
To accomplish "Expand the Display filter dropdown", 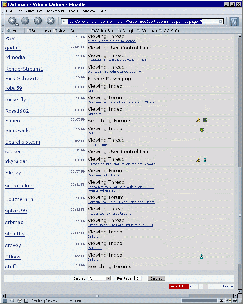I will (x=108, y=278).
